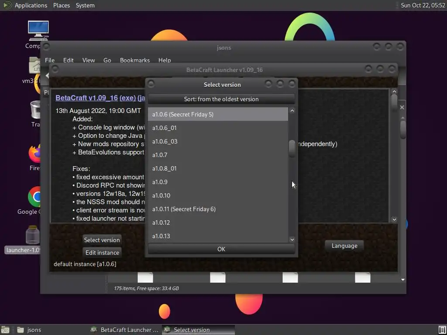This screenshot has width=447, height=335.
Task: Choose version a1.0.8_01
Action: pos(218,168)
